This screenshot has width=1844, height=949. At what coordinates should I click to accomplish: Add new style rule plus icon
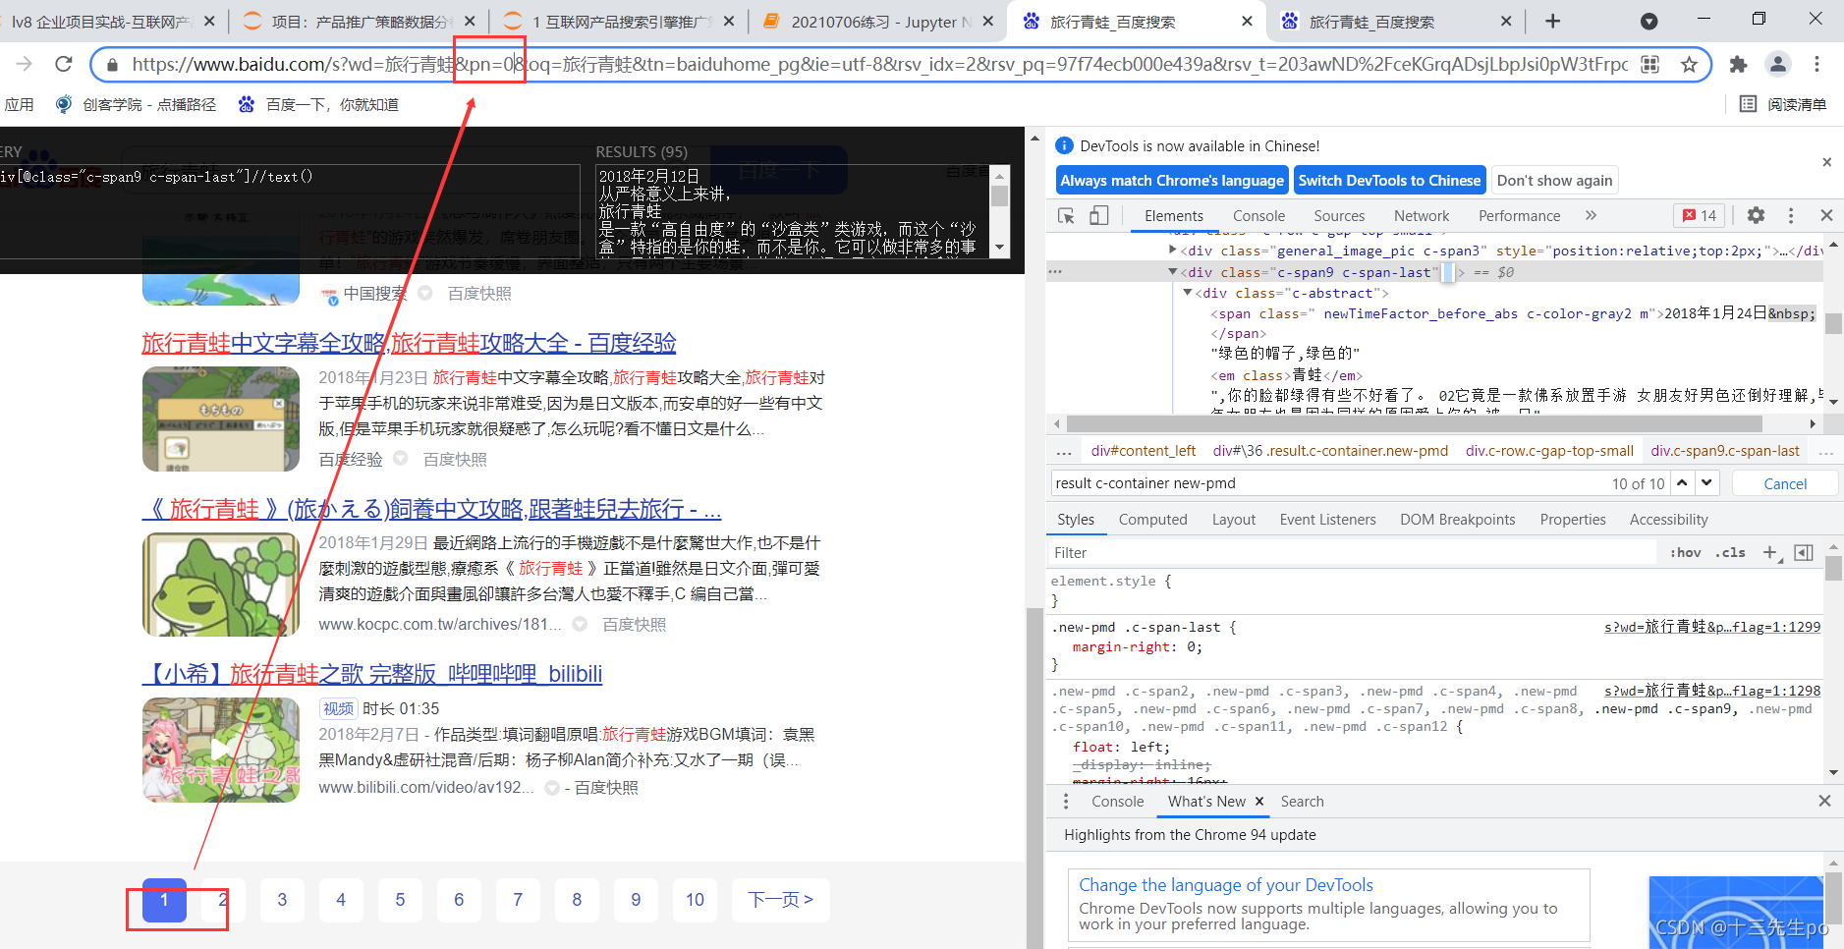[1769, 553]
